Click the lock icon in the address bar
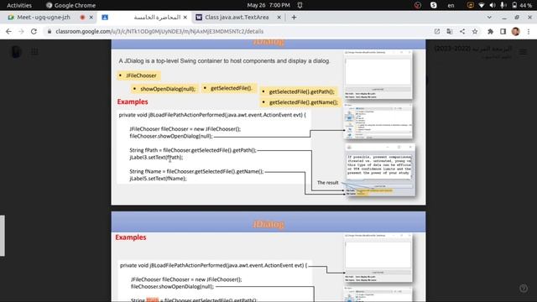The height and width of the screenshot is (302, 537). (50, 32)
